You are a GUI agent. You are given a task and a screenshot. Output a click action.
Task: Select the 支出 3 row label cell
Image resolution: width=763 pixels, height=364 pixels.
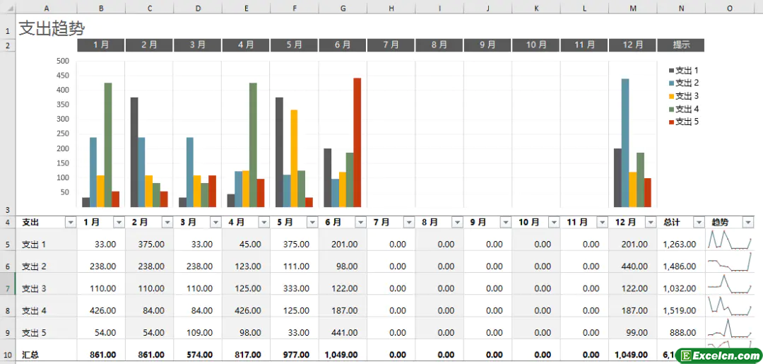pyautogui.click(x=46, y=284)
